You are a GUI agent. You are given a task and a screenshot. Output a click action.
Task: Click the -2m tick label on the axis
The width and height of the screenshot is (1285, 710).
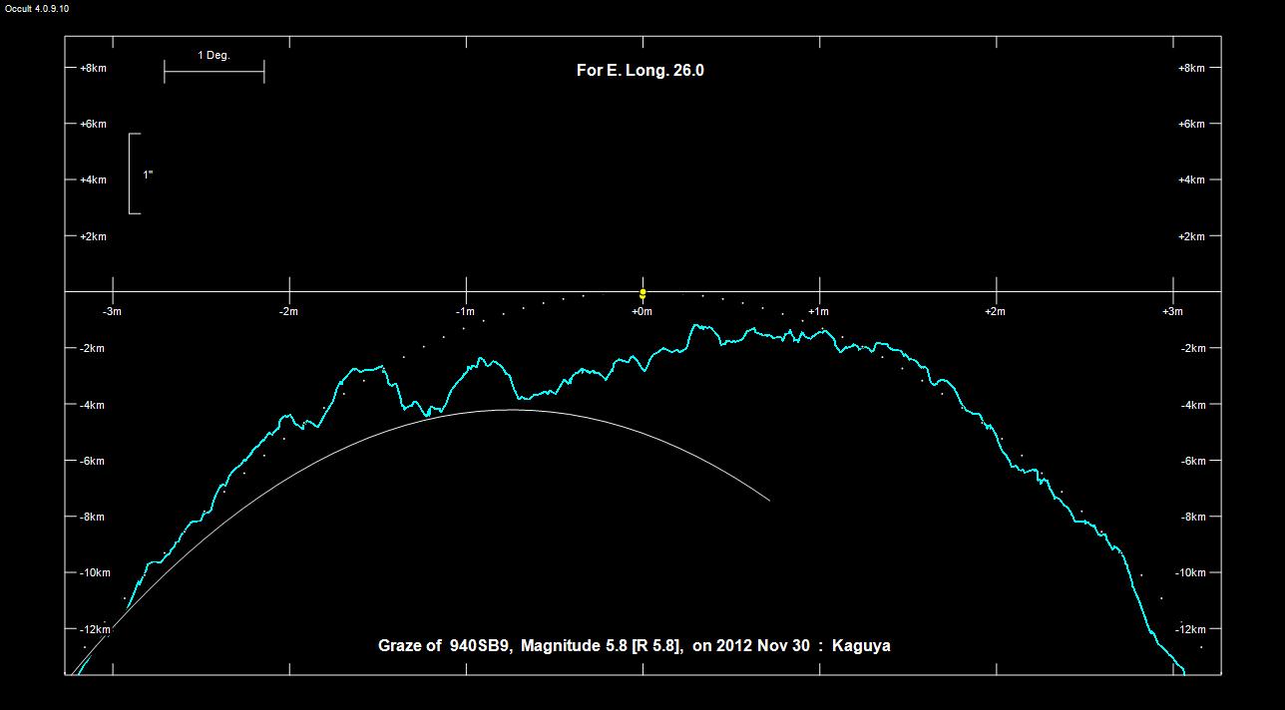[x=288, y=311]
